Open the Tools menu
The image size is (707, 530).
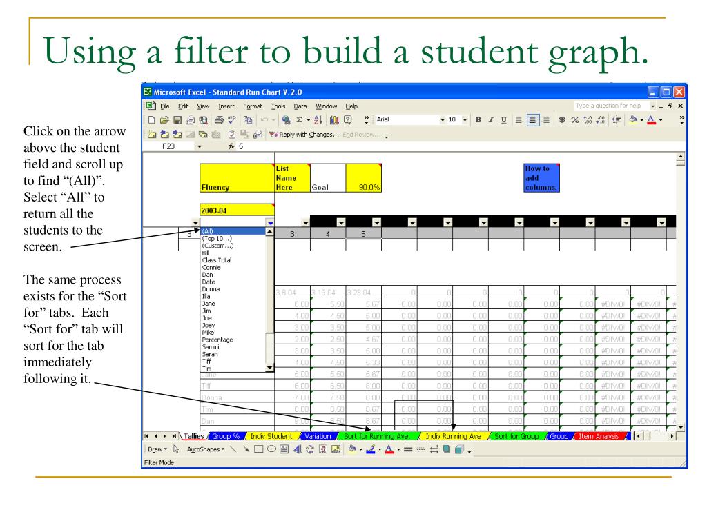click(278, 106)
